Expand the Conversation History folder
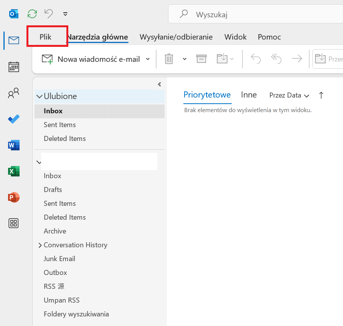This screenshot has height=326, width=343. point(40,245)
